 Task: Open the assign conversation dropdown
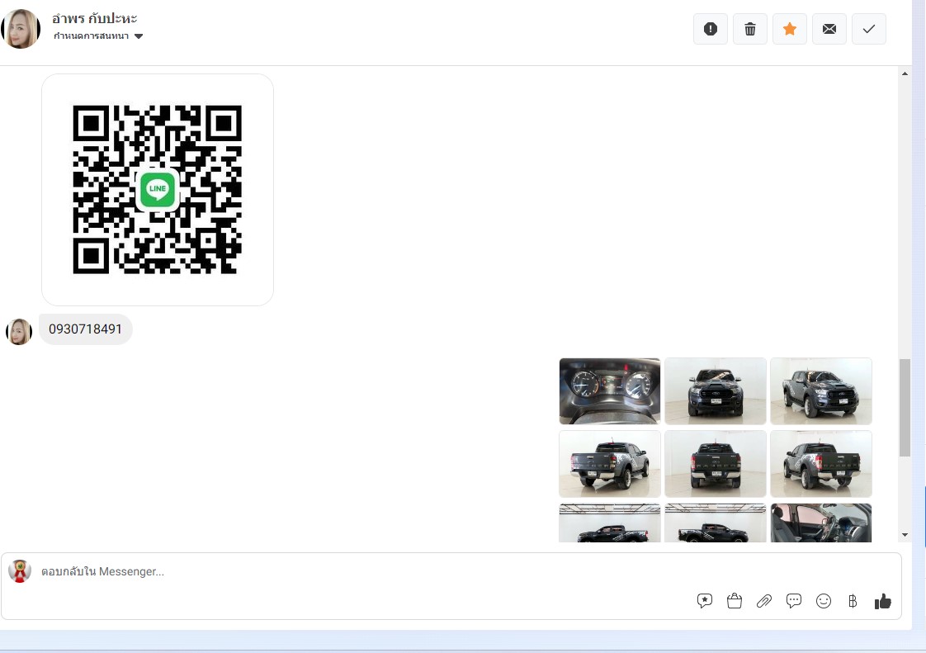pos(98,36)
